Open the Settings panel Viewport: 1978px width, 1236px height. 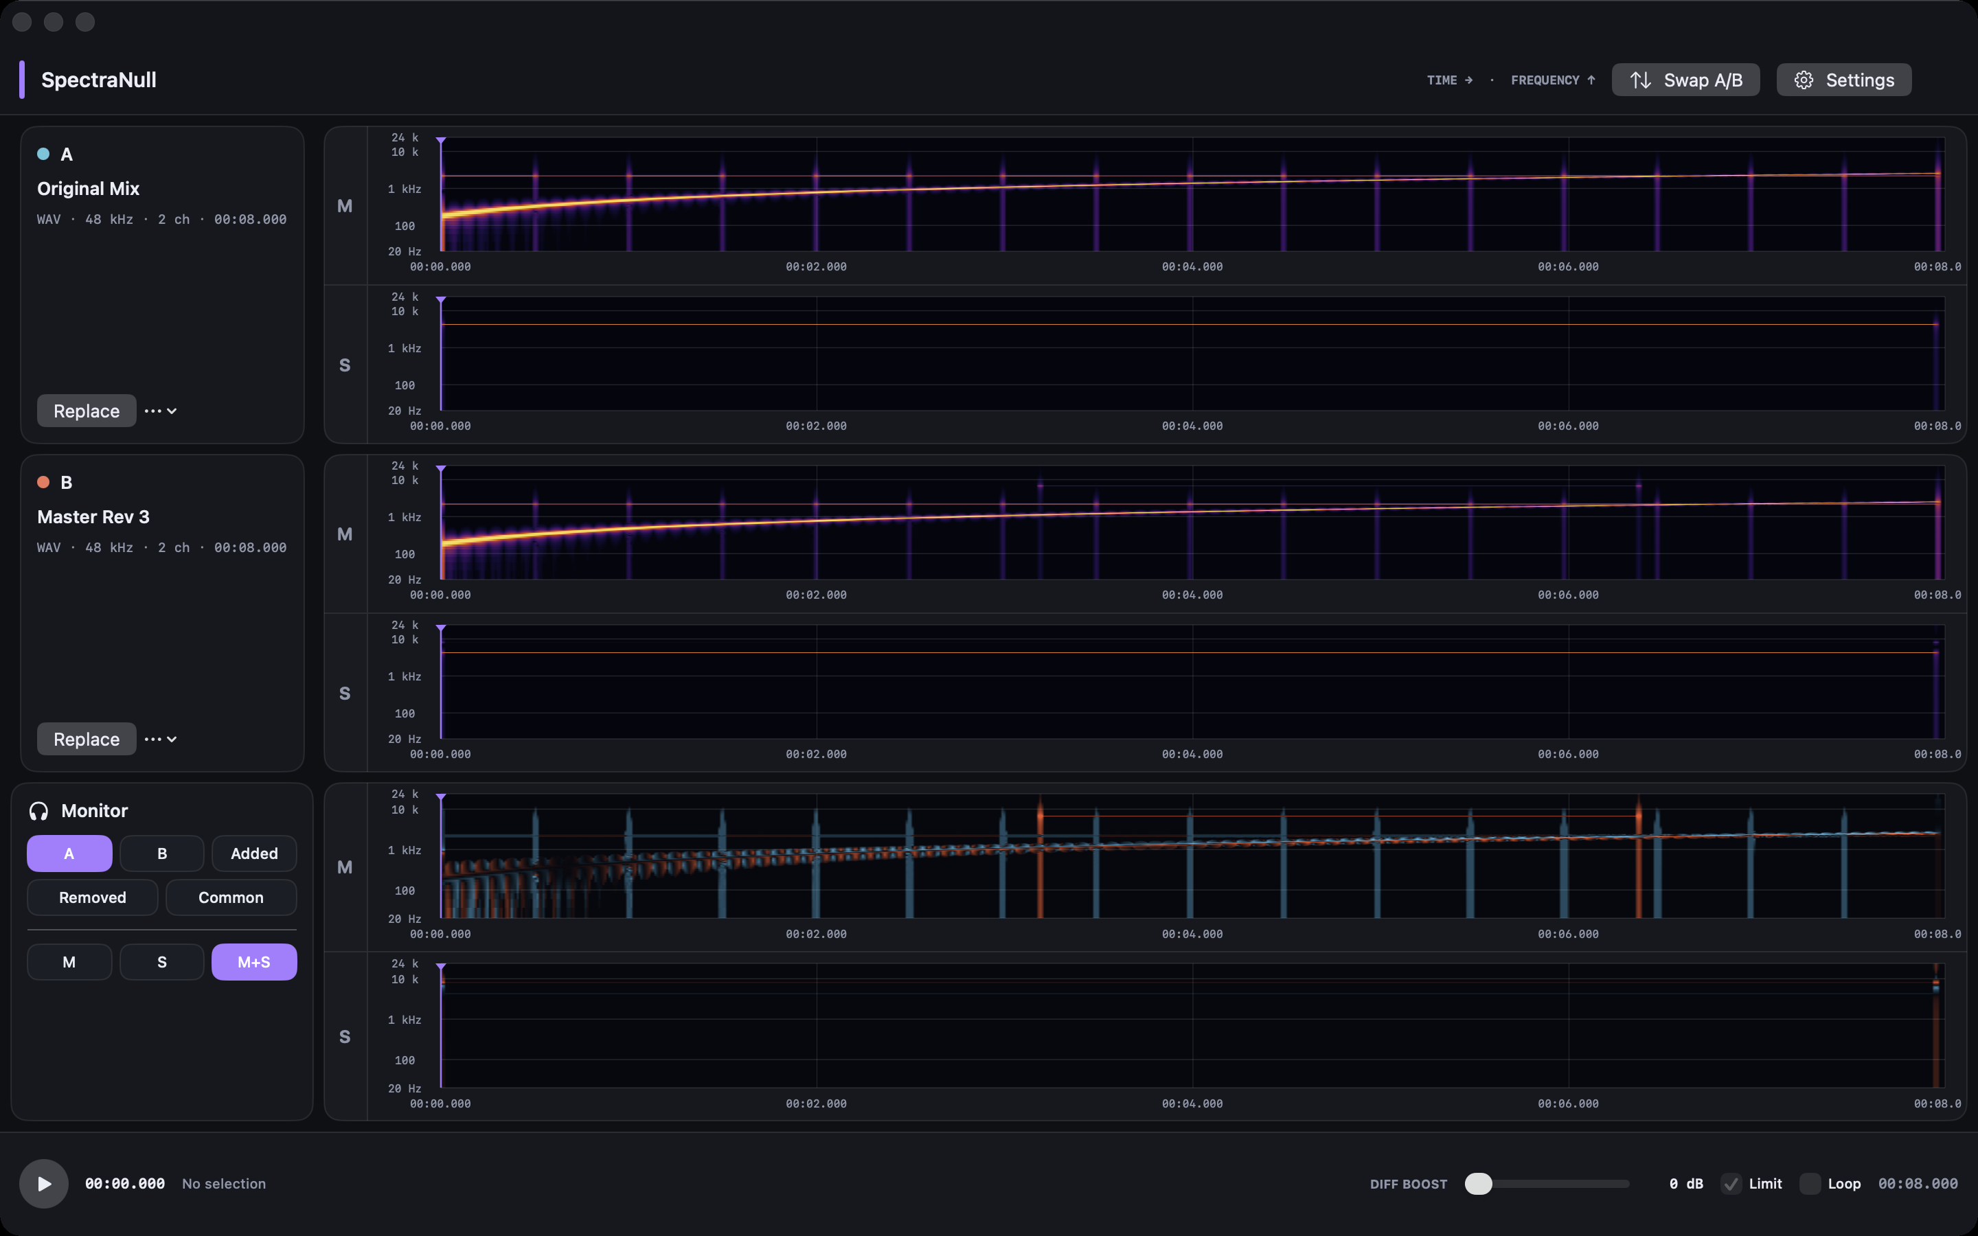(1844, 80)
